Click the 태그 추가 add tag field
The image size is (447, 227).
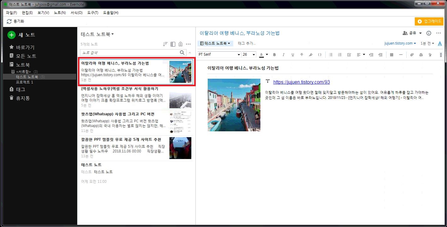(x=247, y=43)
